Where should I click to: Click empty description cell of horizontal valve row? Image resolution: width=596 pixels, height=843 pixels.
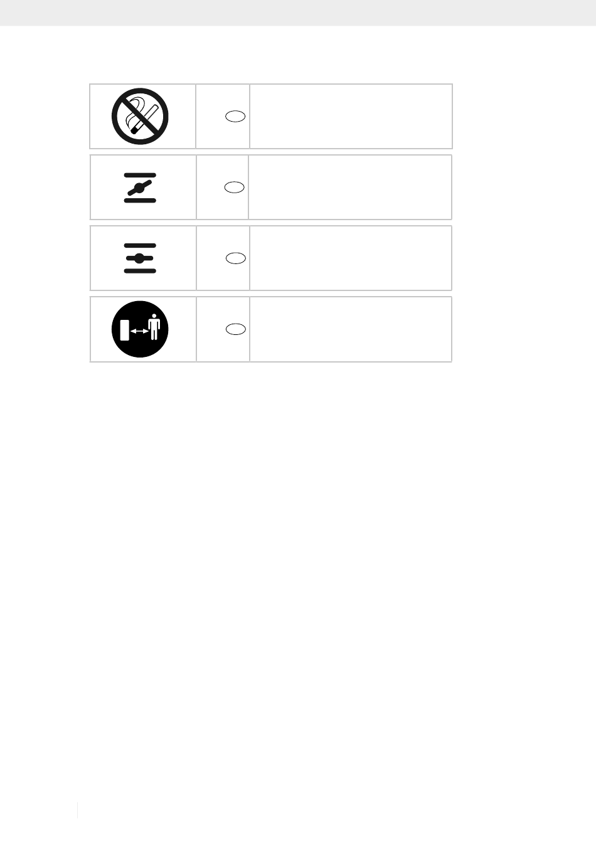point(351,258)
